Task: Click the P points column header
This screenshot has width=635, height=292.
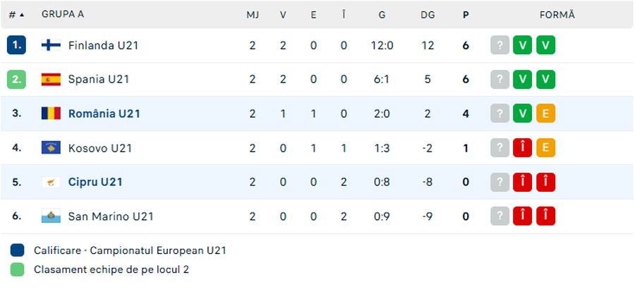Action: [x=466, y=14]
